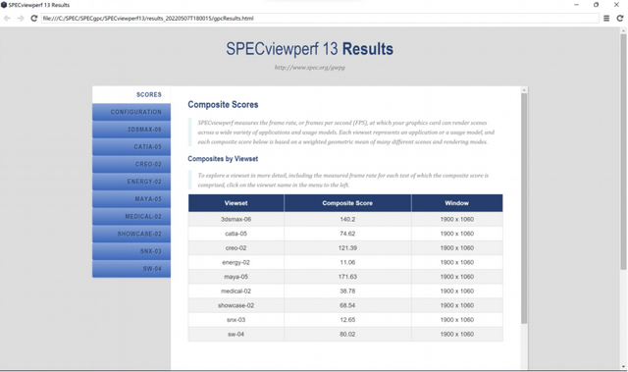The width and height of the screenshot is (628, 372).
Task: Click the inner results panel scrollbar thumb
Action: pos(524,208)
